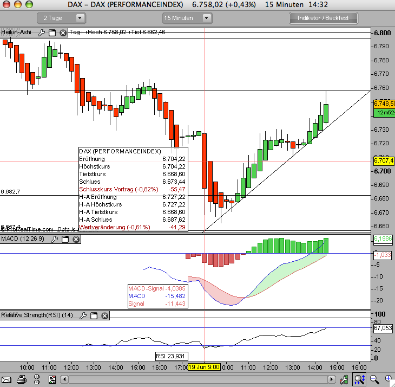Viewport: 395px width, 387px height.
Task: Close the MACD indicator panel
Action: coord(76,239)
